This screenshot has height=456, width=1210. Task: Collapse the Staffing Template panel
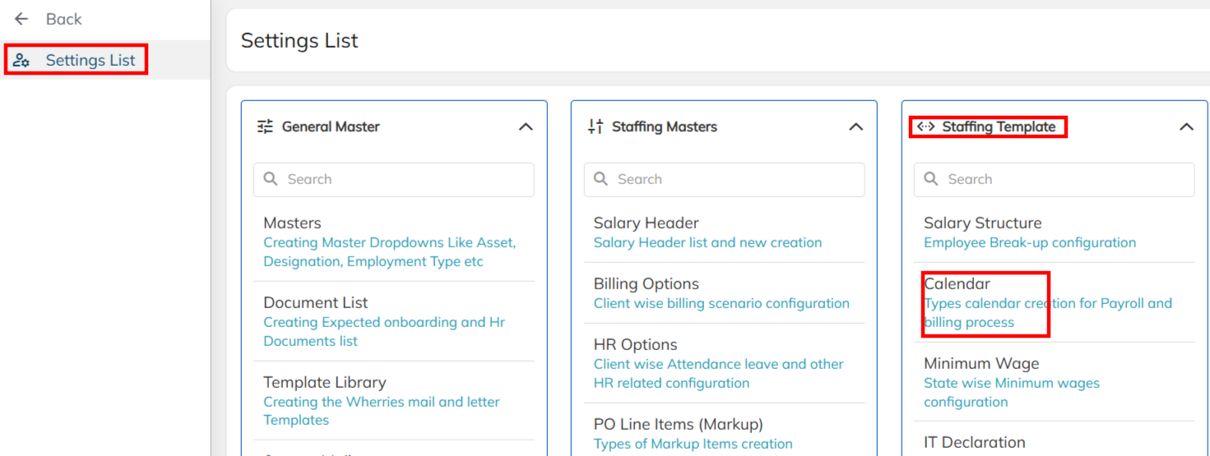pos(1186,127)
